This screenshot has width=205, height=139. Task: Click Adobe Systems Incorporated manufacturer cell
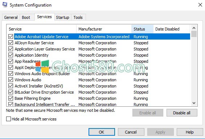[104, 37]
